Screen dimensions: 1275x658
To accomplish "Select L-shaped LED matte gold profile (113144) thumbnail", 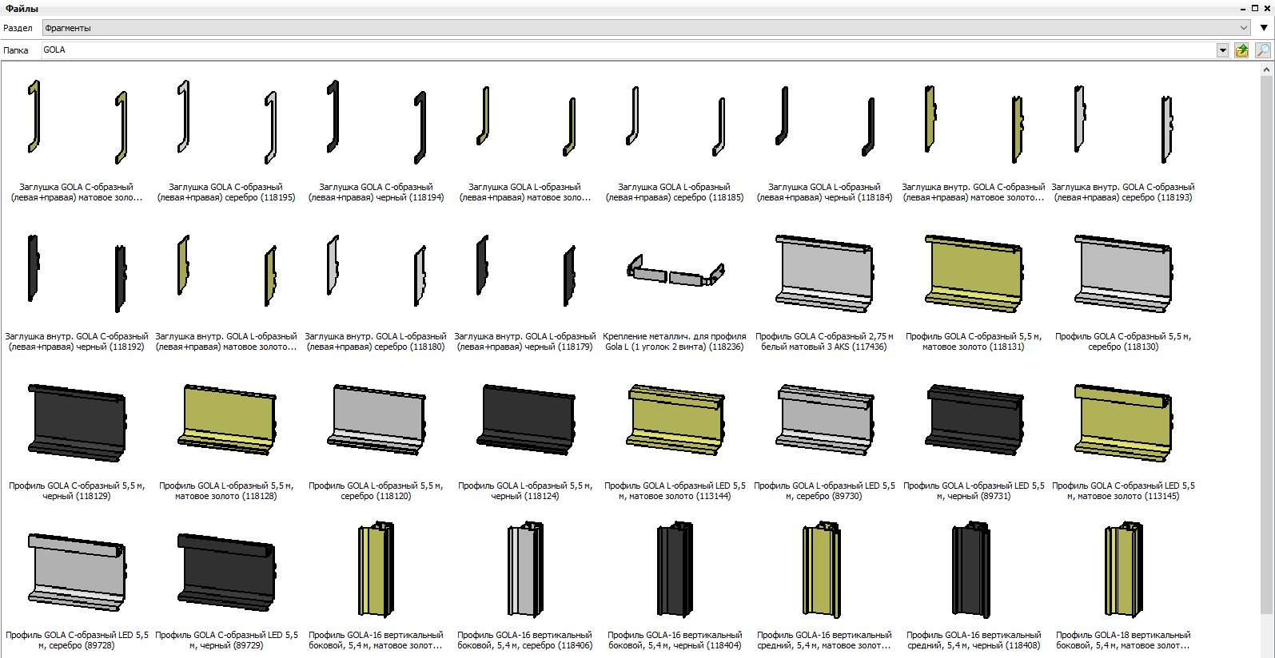I will pyautogui.click(x=675, y=420).
